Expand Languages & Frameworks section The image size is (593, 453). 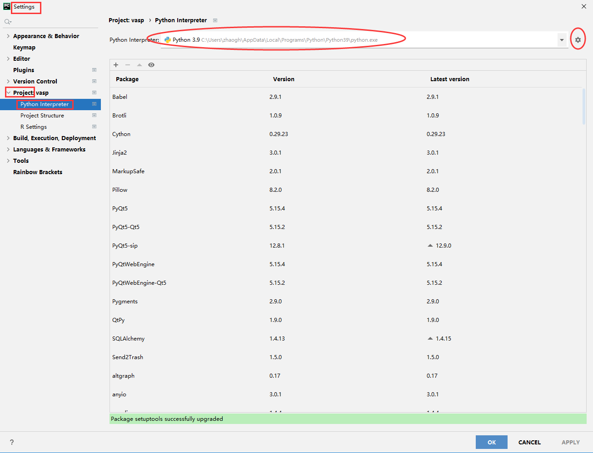(x=8, y=149)
